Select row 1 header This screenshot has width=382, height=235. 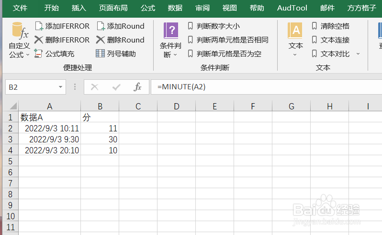10,117
